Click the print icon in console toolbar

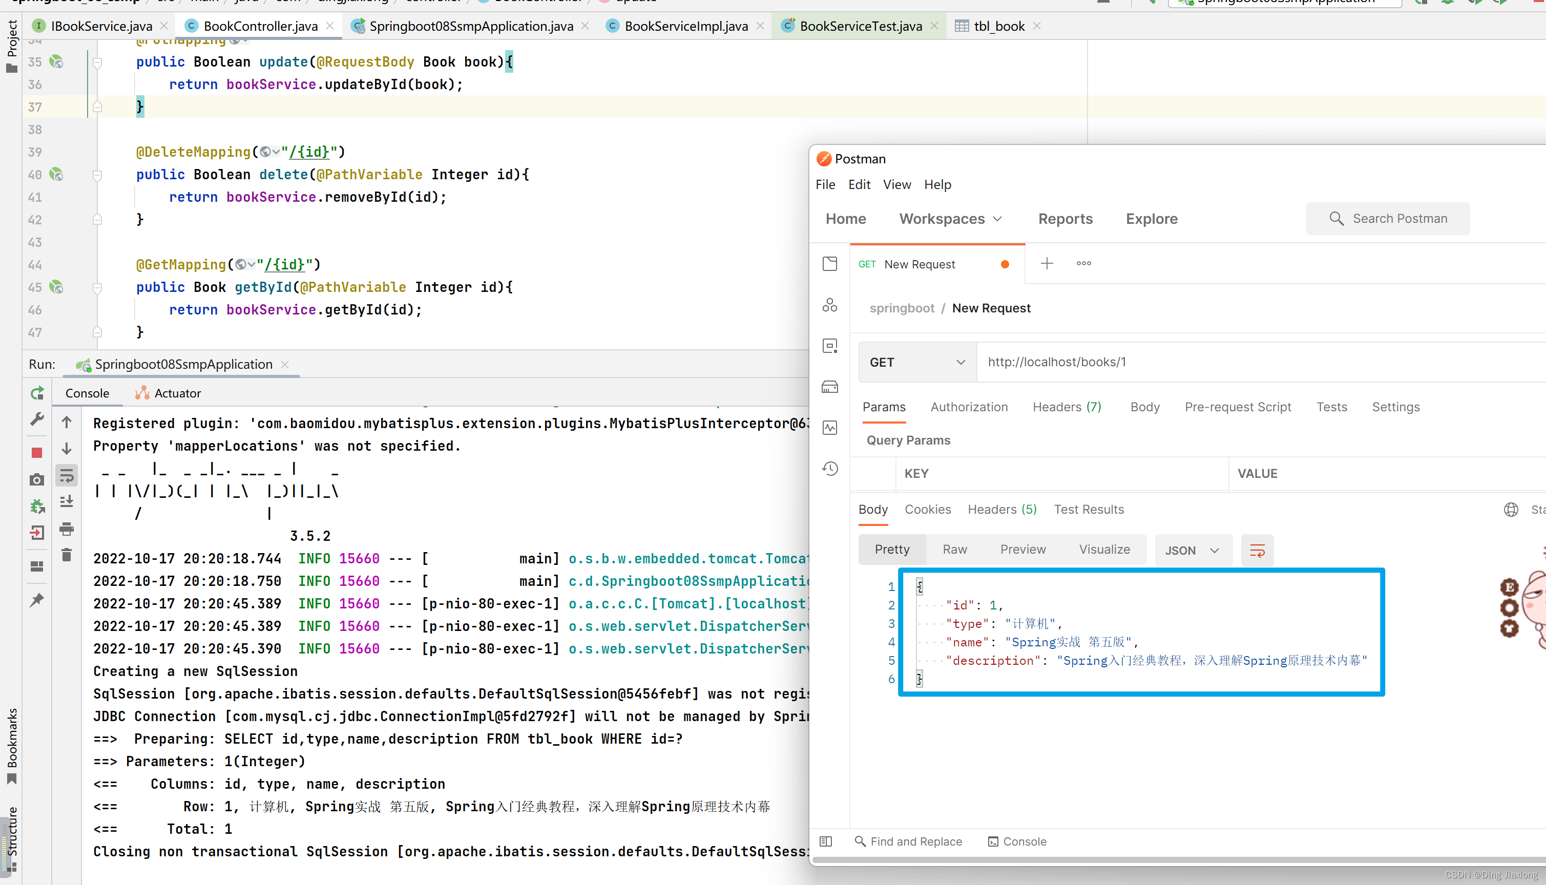[x=67, y=529]
